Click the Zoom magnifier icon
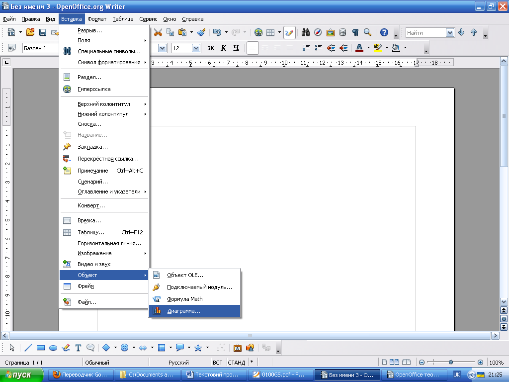This screenshot has width=509, height=382. [x=367, y=32]
